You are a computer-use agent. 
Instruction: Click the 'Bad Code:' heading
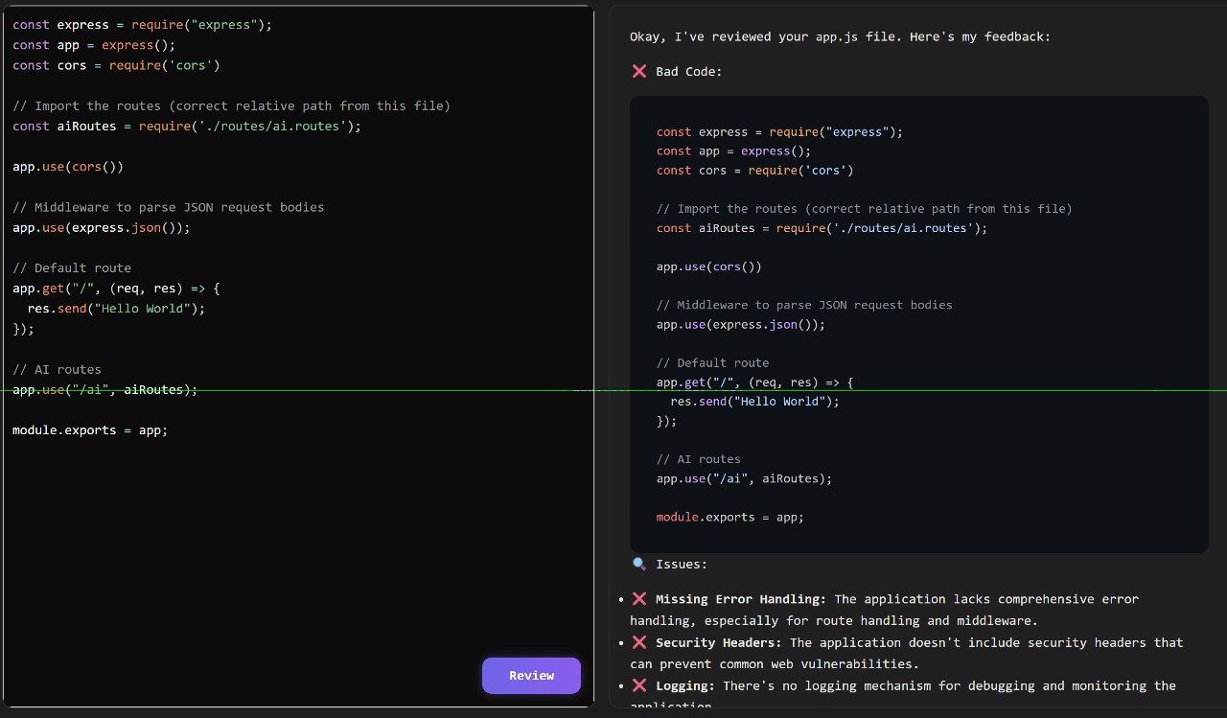[x=689, y=71]
